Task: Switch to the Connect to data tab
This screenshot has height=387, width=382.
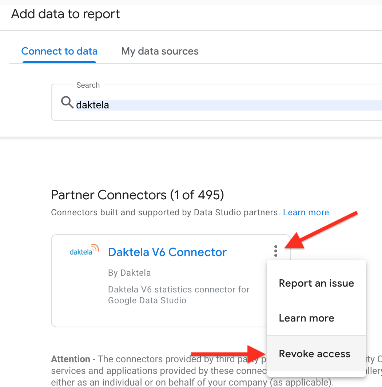Action: click(59, 51)
